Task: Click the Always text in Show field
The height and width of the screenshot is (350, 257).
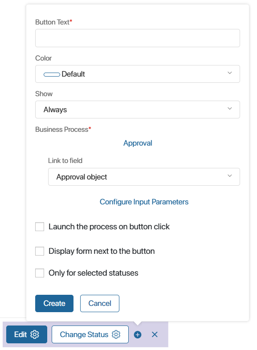Action: tap(55, 110)
